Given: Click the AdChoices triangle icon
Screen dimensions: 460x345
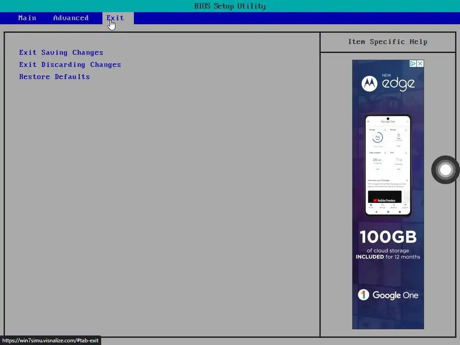Looking at the screenshot, I should click(x=413, y=63).
